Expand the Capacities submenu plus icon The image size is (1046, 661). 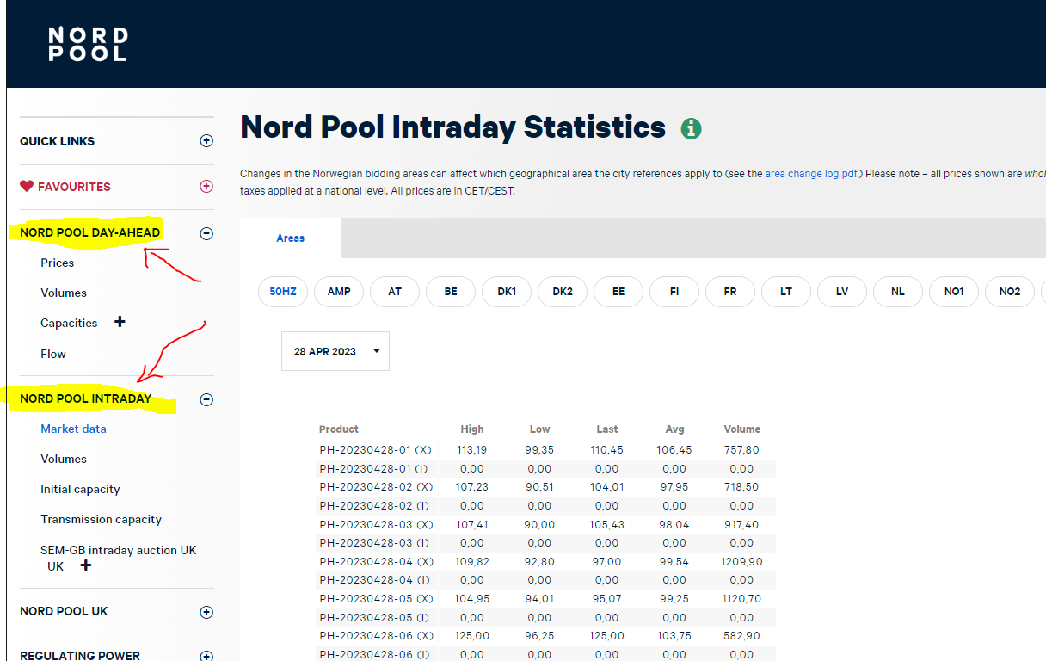tap(120, 322)
